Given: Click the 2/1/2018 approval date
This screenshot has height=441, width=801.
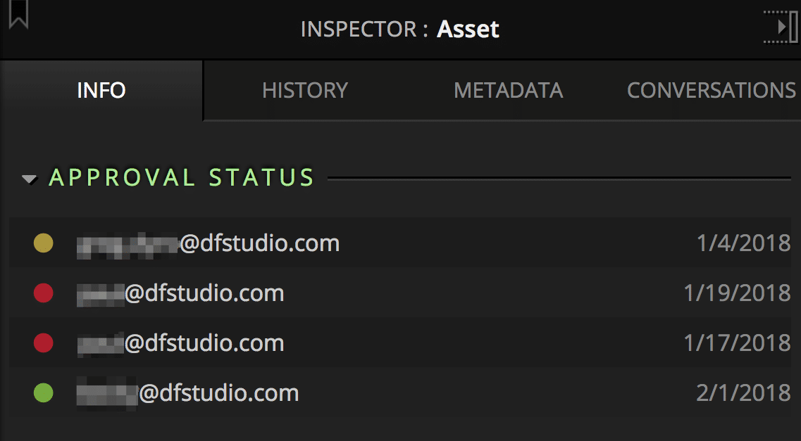Looking at the screenshot, I should pos(743,392).
